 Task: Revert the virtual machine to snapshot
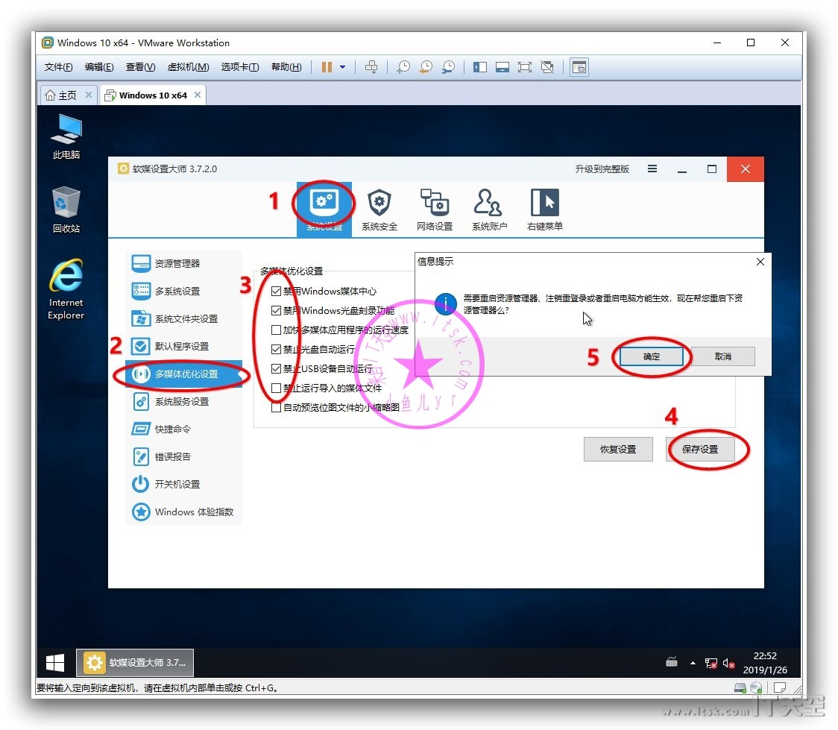coord(426,67)
